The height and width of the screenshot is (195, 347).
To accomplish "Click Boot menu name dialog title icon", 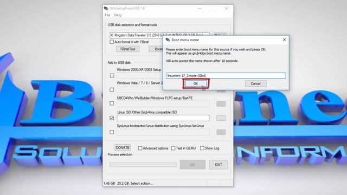I will pos(168,40).
